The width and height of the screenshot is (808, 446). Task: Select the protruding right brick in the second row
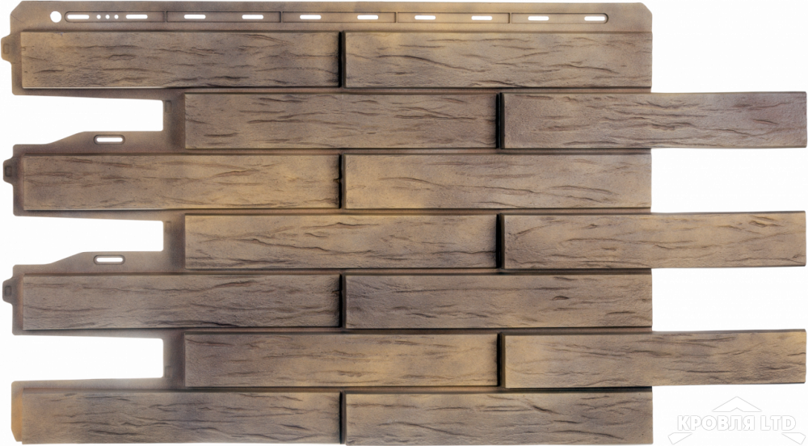click(x=654, y=120)
